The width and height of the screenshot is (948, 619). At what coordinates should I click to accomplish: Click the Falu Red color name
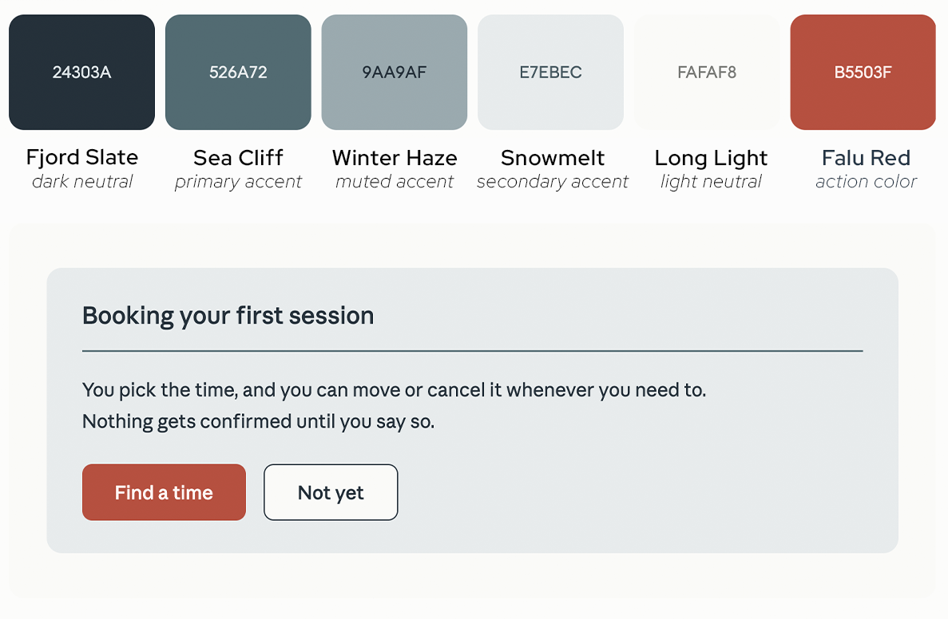point(866,158)
